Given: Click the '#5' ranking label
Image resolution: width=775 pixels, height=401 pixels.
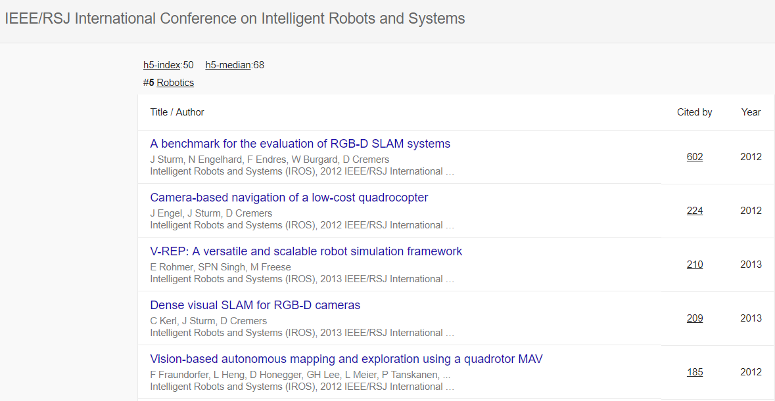Looking at the screenshot, I should pos(149,83).
